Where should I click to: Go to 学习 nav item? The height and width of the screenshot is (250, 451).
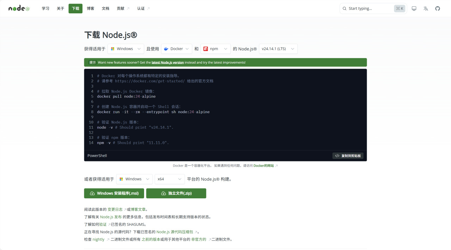point(45,8)
